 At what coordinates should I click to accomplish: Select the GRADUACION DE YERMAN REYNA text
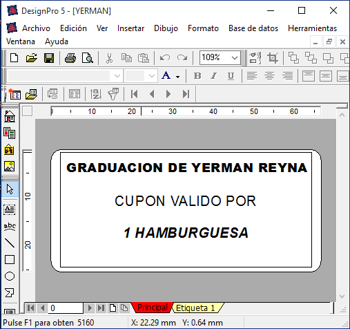tap(187, 167)
